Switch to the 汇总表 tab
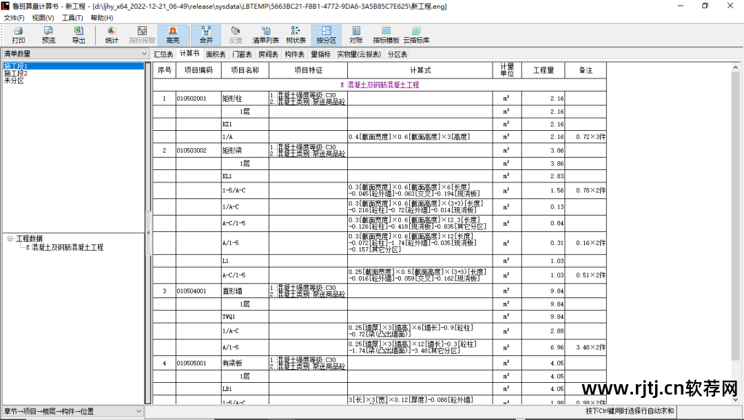This screenshot has height=420, width=744. point(163,54)
